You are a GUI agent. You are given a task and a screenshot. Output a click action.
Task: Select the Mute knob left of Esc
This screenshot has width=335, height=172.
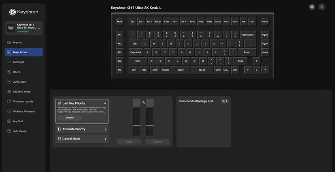120,21
